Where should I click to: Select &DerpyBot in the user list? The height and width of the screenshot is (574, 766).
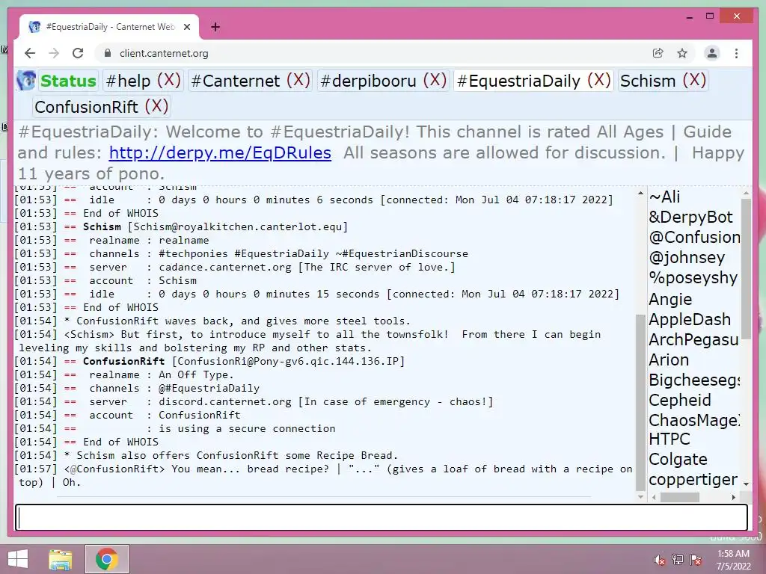690,217
